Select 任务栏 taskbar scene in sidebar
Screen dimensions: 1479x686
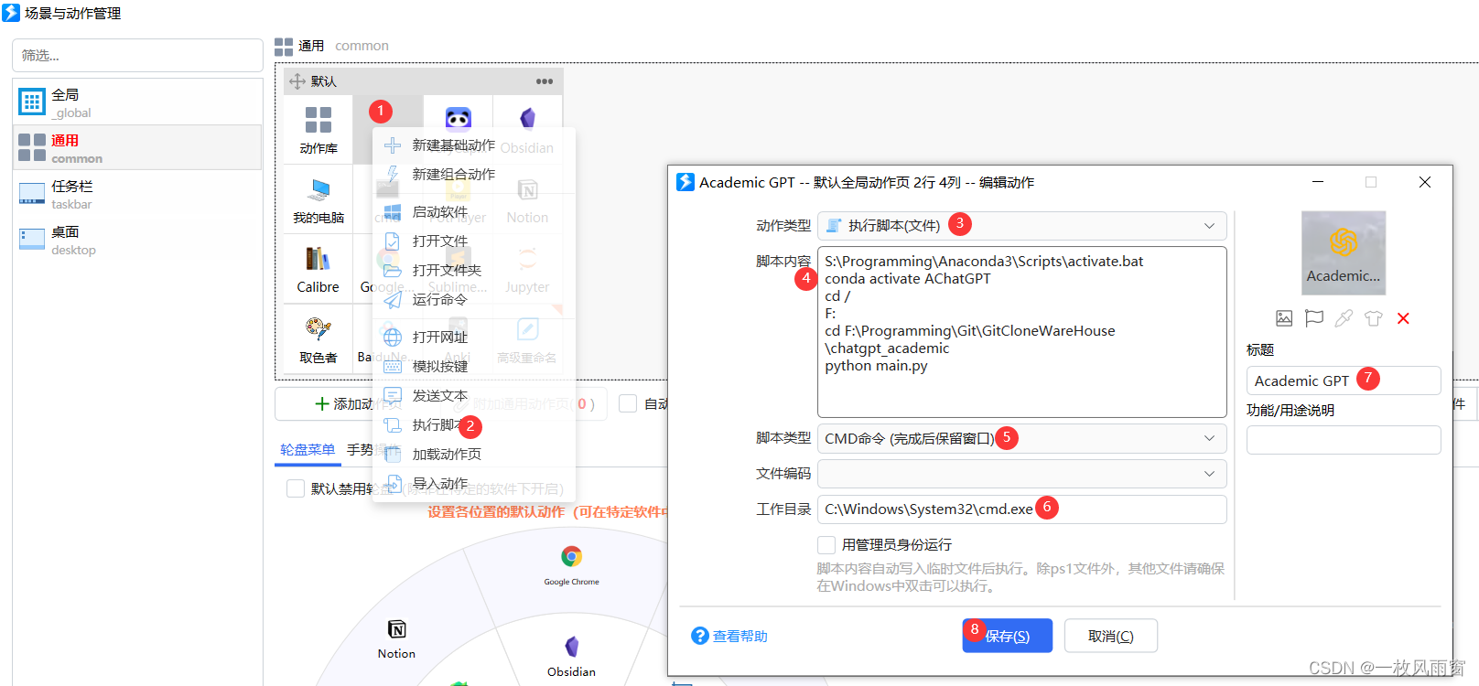(137, 194)
